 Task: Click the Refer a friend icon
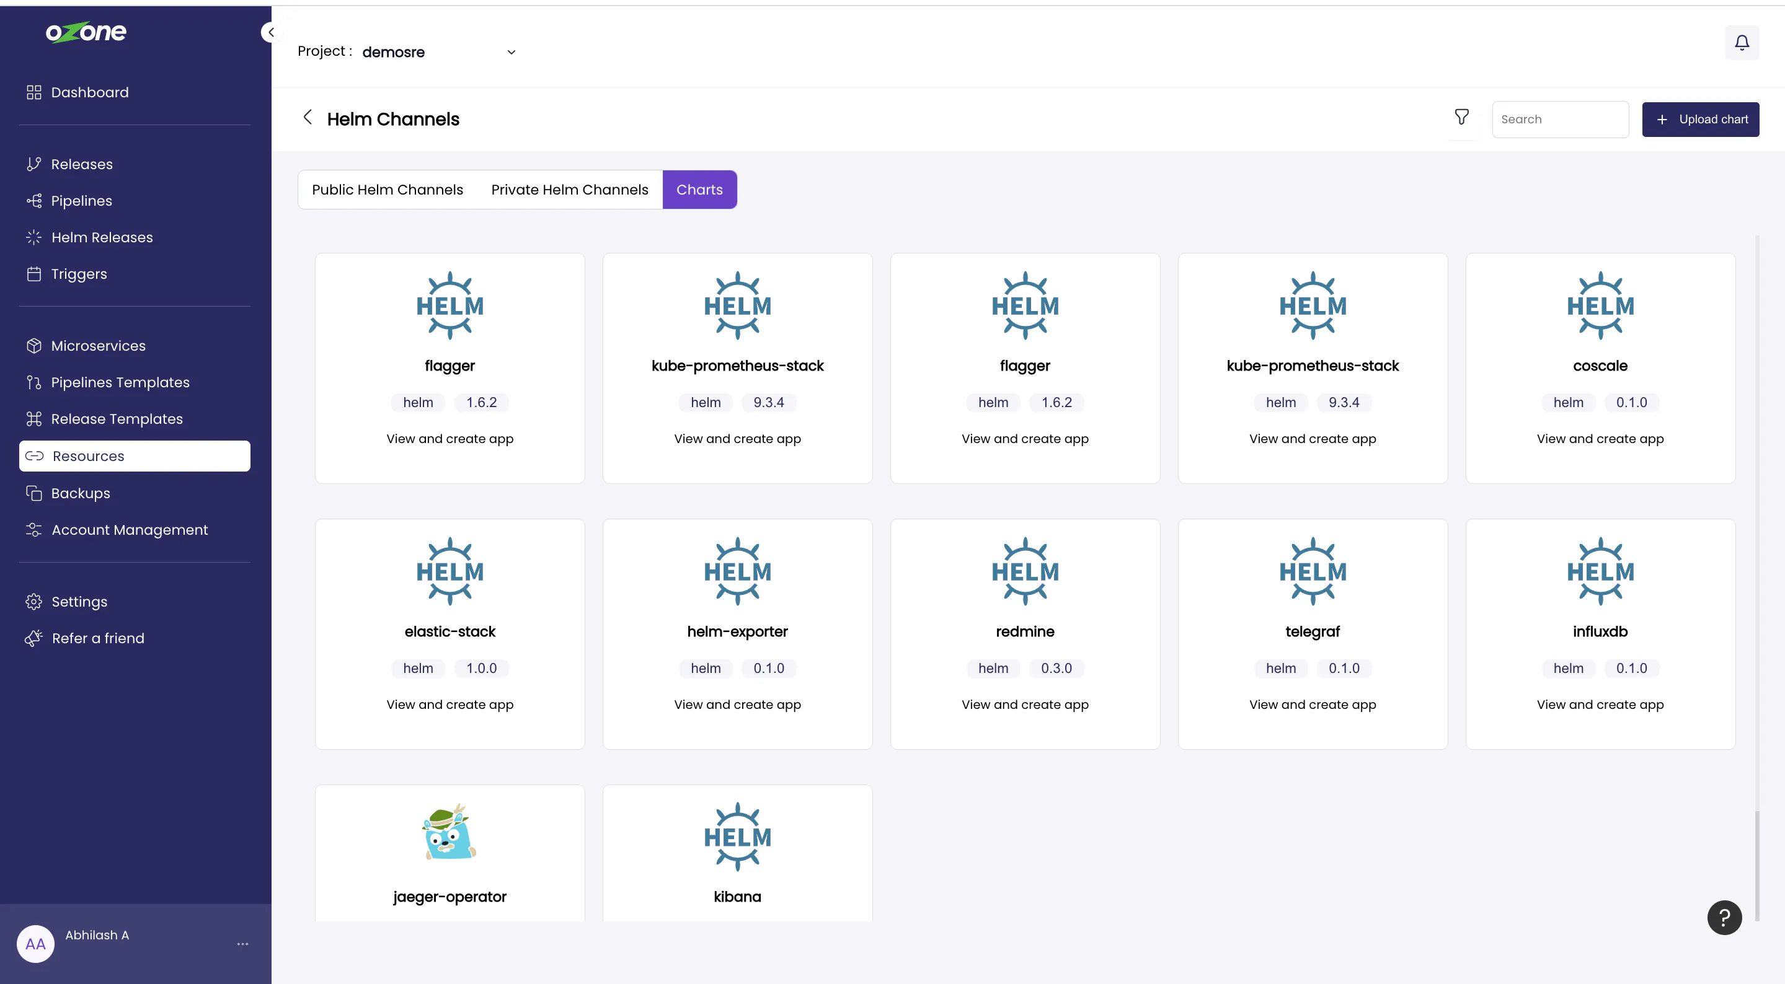tap(34, 638)
